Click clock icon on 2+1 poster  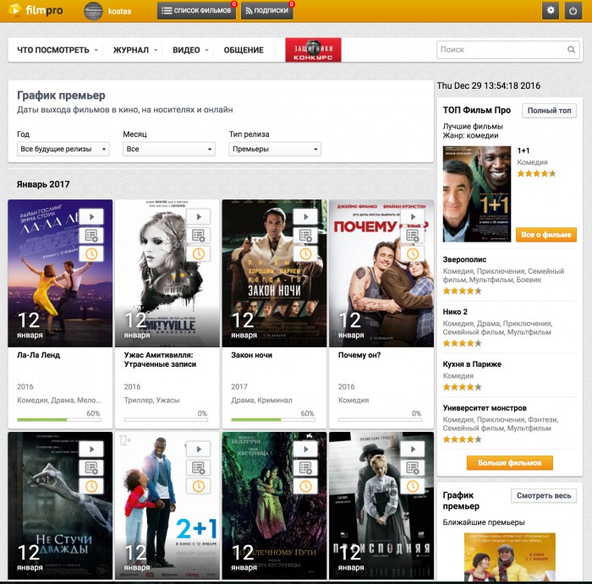tap(199, 486)
